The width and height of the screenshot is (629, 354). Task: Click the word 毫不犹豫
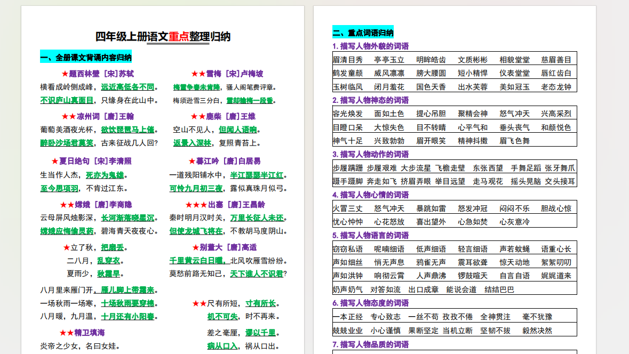537,317
